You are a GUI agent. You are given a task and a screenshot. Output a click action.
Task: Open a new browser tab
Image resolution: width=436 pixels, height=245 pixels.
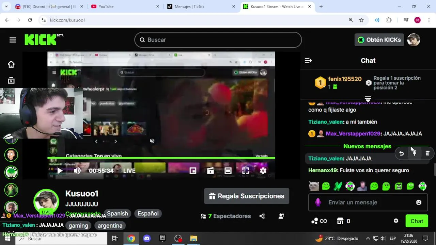pos(321,6)
